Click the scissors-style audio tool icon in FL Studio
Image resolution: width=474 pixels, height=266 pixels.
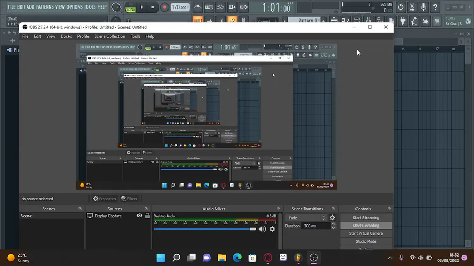pos(412,7)
